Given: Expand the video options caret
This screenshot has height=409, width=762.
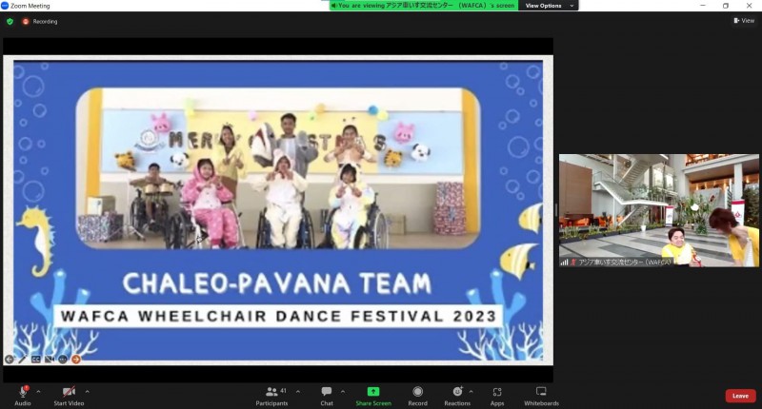Looking at the screenshot, I should pyautogui.click(x=88, y=391).
